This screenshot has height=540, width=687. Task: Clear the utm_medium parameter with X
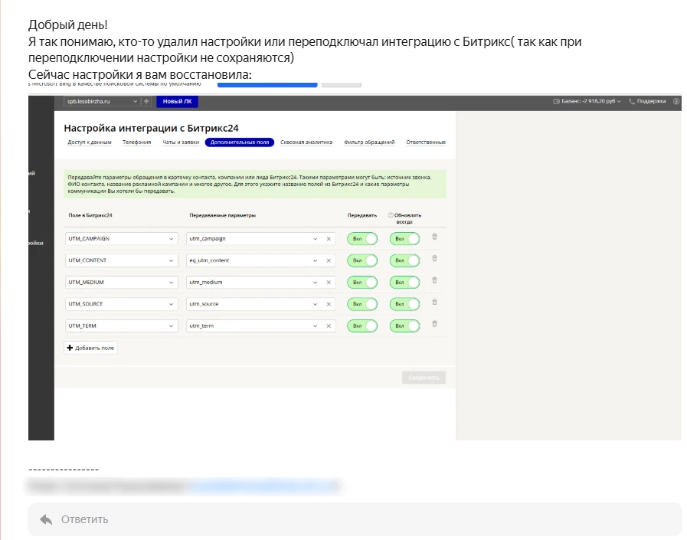(329, 283)
